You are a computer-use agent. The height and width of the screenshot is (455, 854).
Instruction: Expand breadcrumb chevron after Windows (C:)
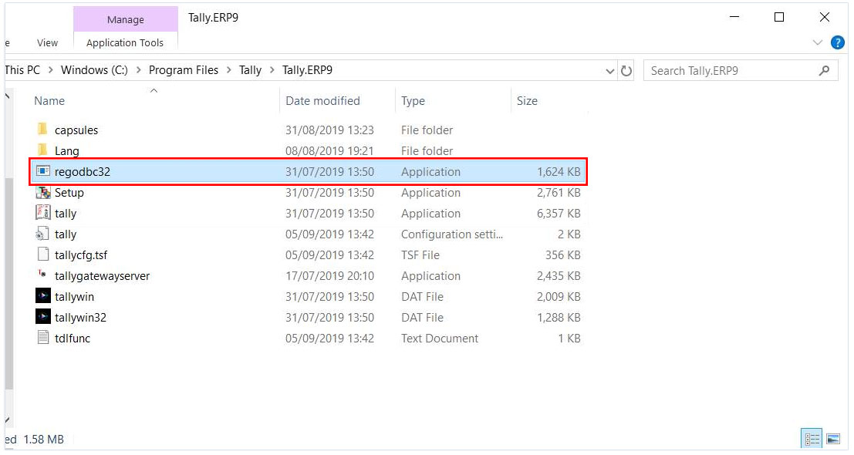(x=138, y=70)
